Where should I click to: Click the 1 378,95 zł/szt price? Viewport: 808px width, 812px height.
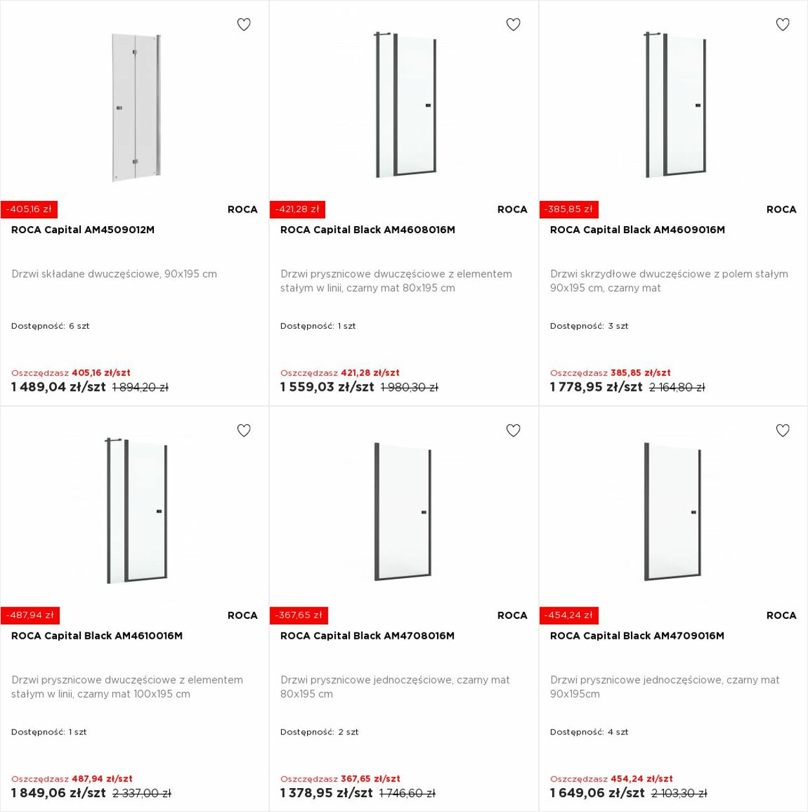point(326,793)
